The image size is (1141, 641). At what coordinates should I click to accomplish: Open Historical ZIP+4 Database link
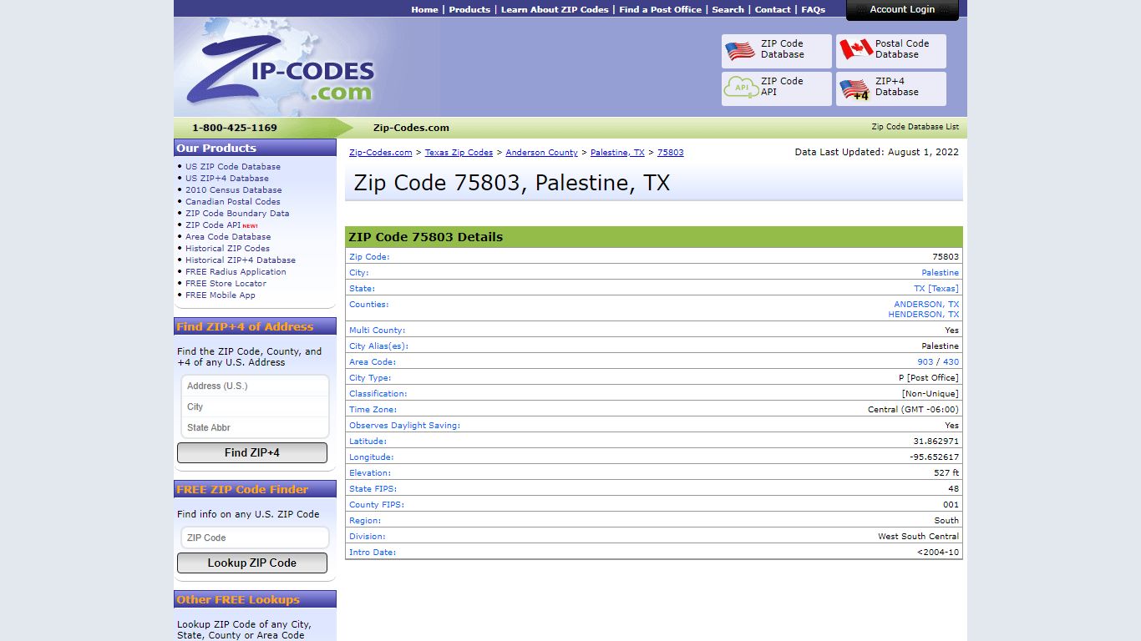[241, 260]
